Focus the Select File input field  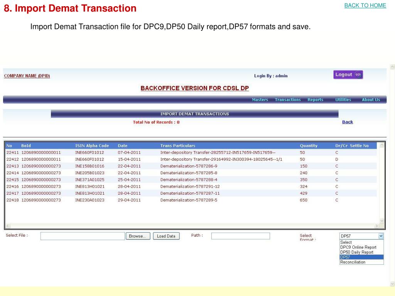[x=83, y=236]
